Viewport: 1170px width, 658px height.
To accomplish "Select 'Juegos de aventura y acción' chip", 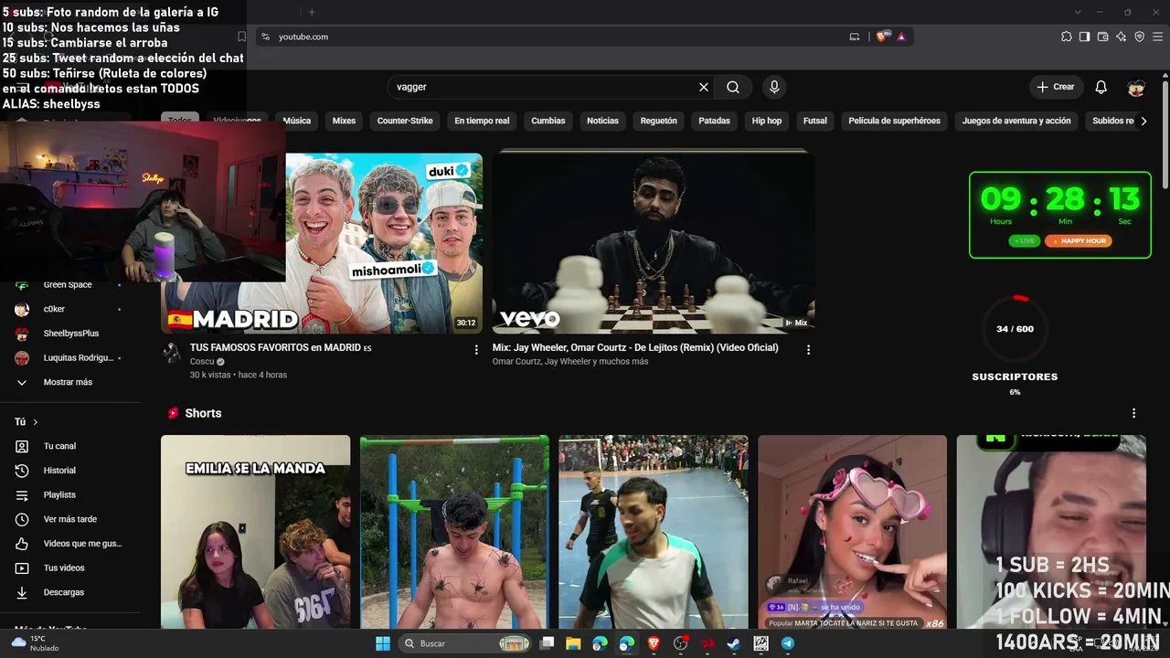I will tap(1016, 121).
